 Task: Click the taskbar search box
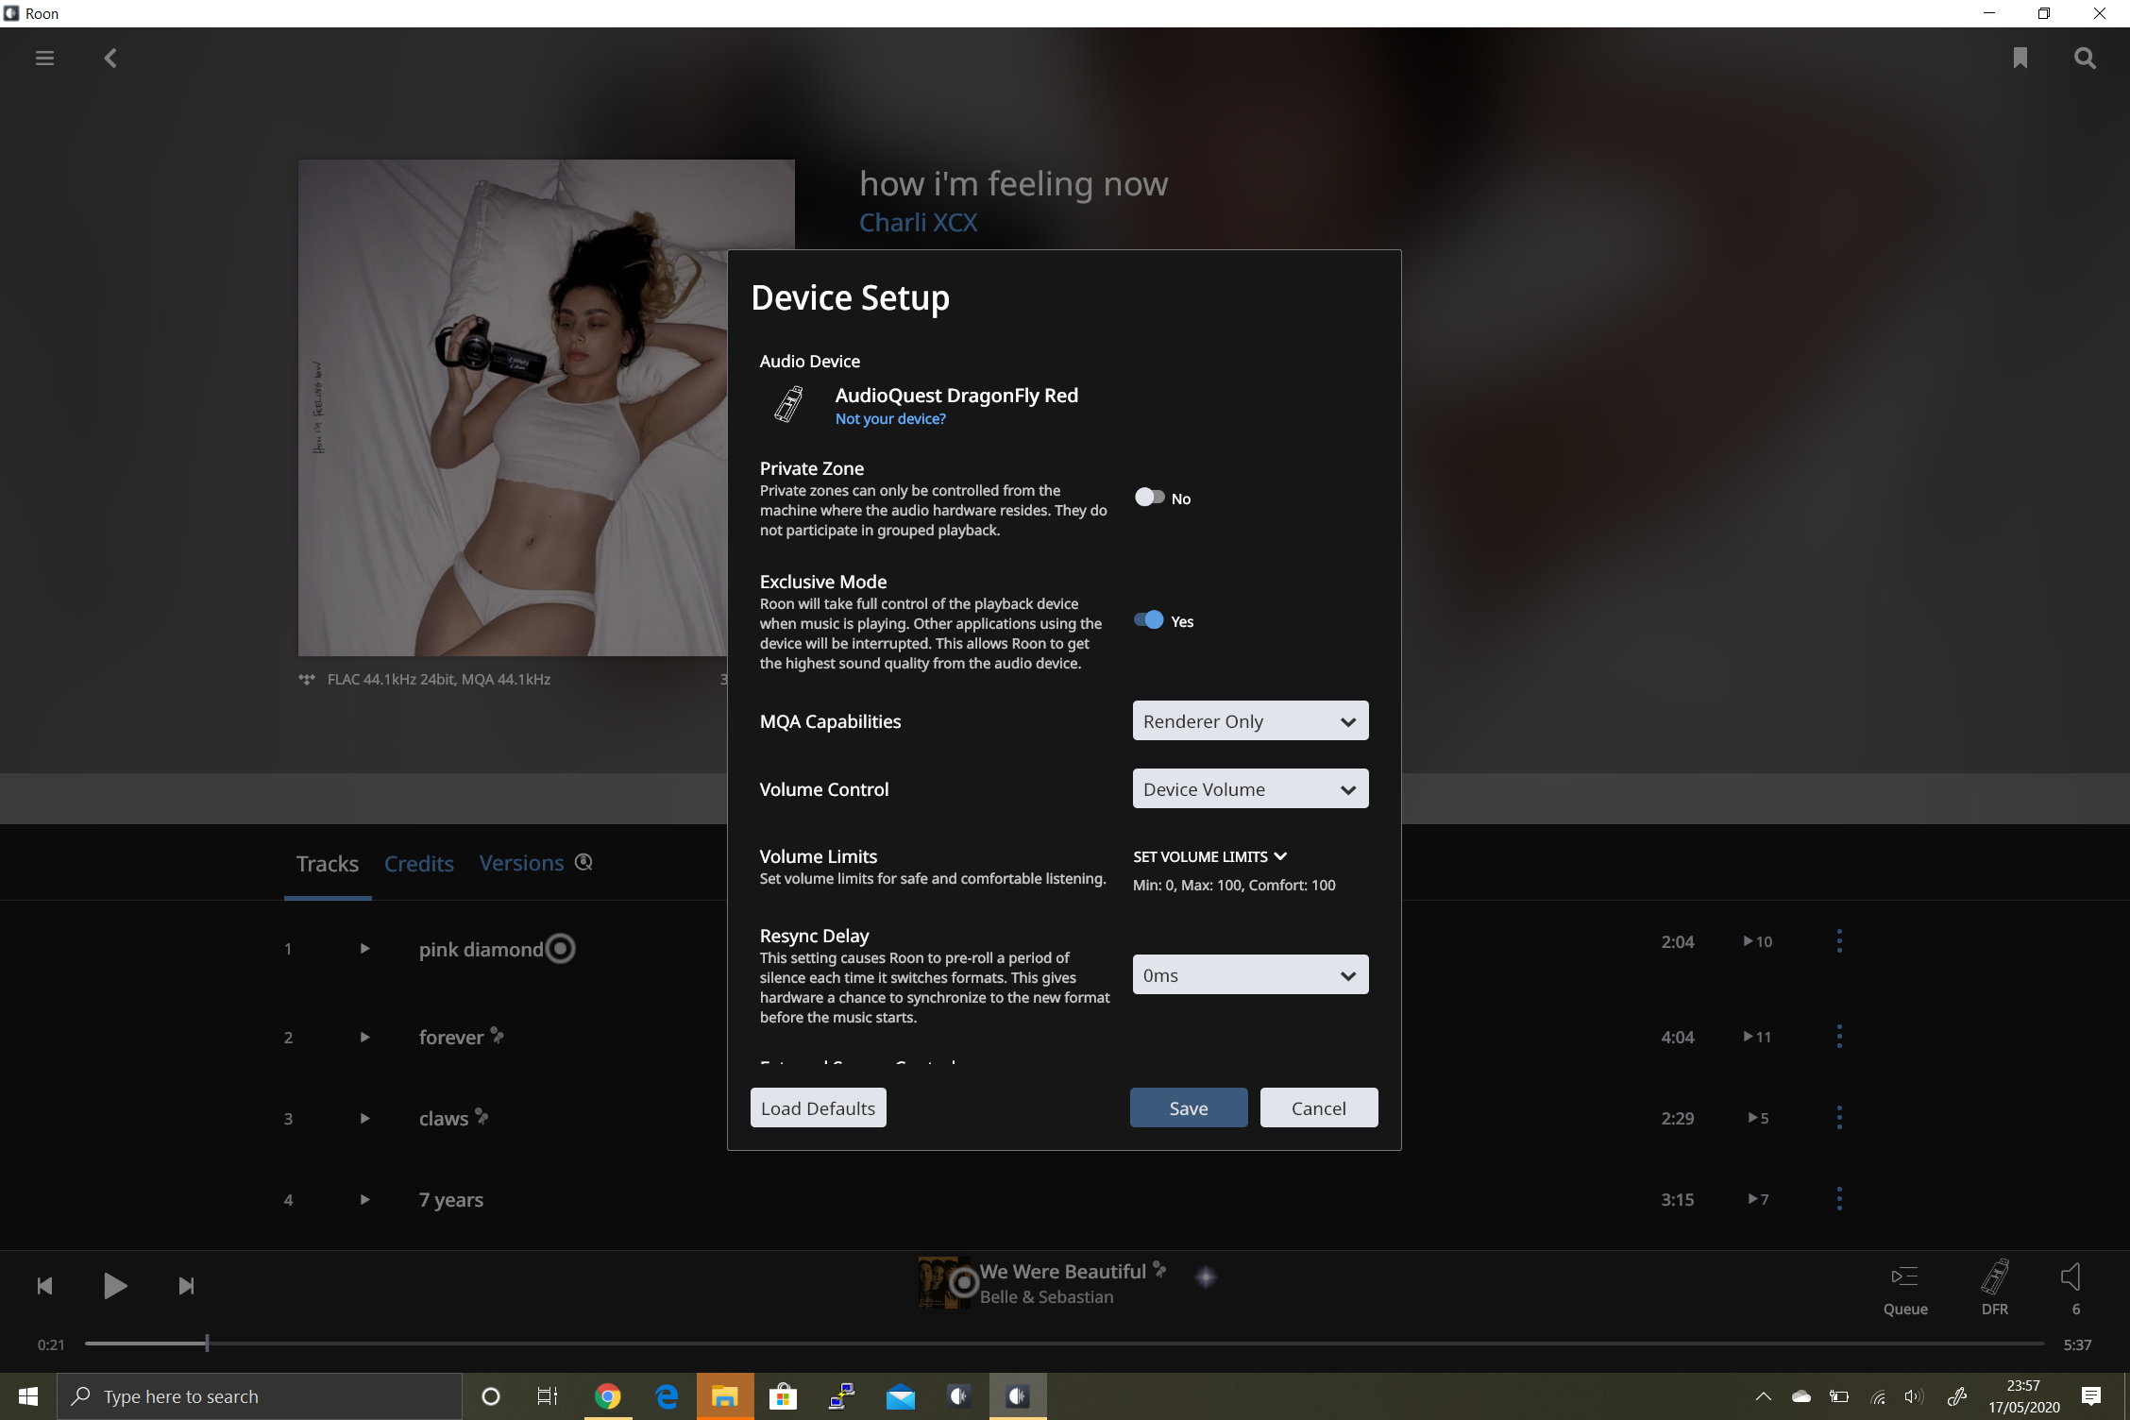click(x=260, y=1396)
